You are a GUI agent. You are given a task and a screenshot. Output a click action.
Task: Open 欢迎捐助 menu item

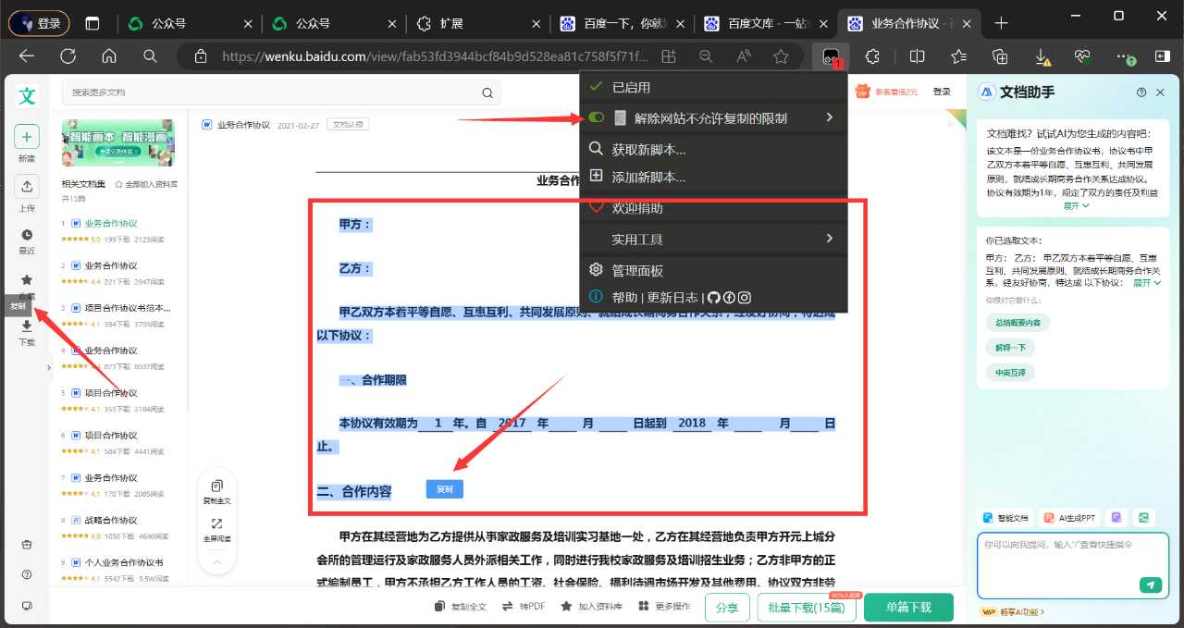[x=713, y=208]
